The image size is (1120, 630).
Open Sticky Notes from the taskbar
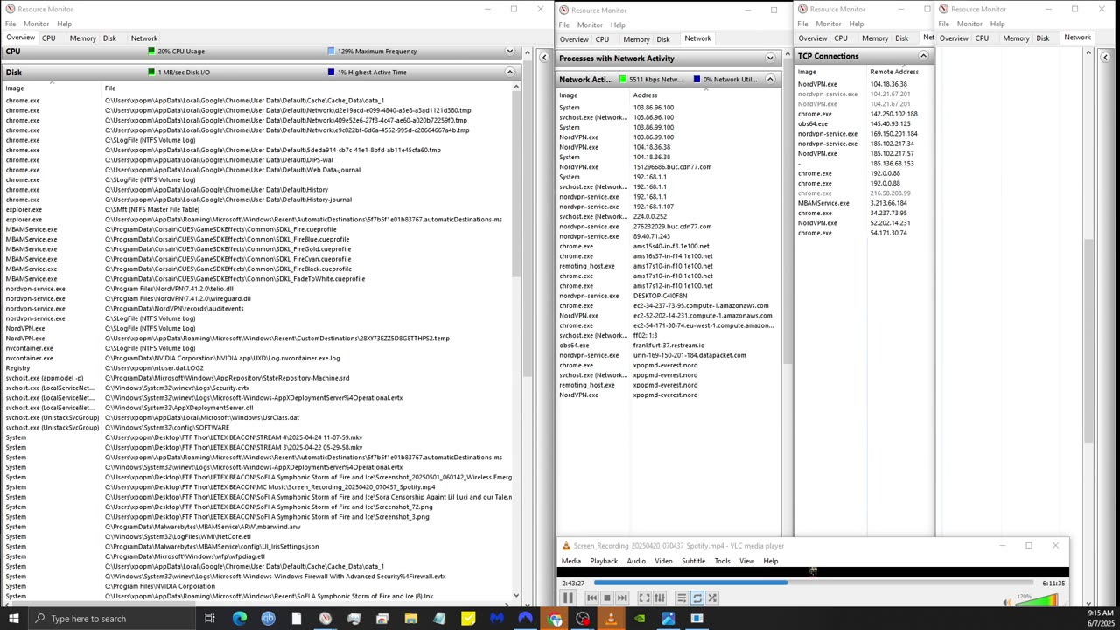468,619
